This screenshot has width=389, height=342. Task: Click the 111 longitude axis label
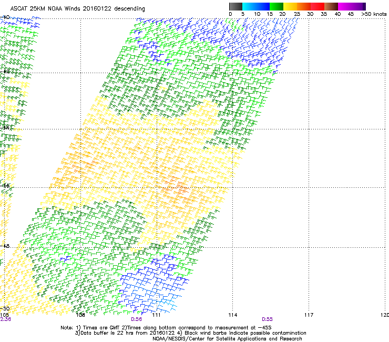coord(156,315)
